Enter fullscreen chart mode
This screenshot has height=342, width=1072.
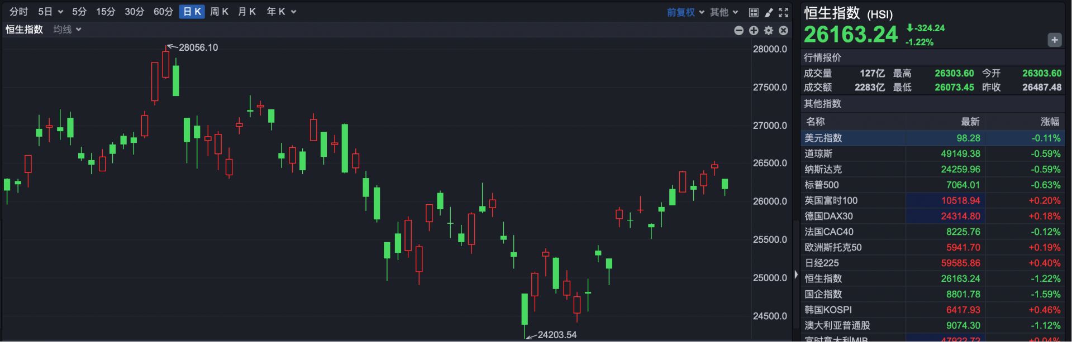pyautogui.click(x=784, y=12)
